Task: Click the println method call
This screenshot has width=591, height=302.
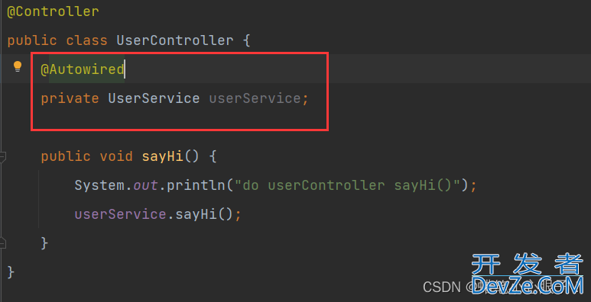Action: click(196, 185)
